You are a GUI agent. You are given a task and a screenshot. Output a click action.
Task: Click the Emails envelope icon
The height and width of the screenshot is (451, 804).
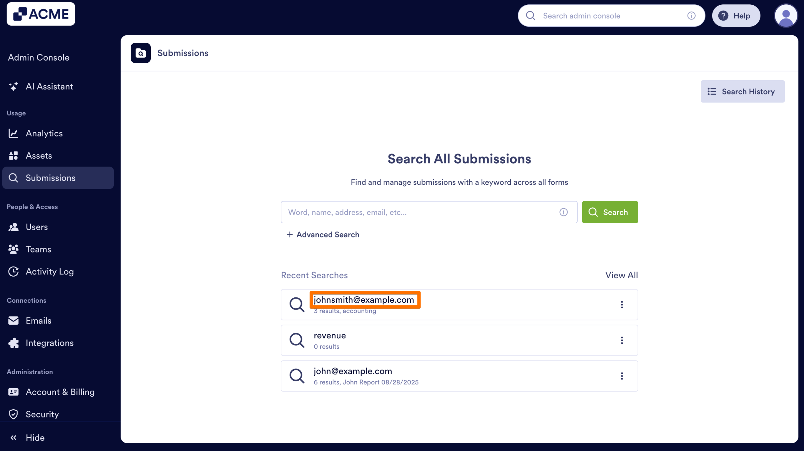point(14,320)
